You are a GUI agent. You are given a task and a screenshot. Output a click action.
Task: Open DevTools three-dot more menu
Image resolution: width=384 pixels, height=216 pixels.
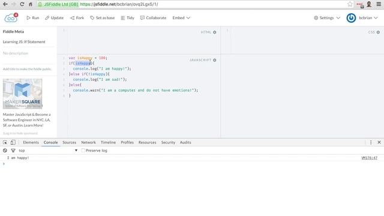371,142
